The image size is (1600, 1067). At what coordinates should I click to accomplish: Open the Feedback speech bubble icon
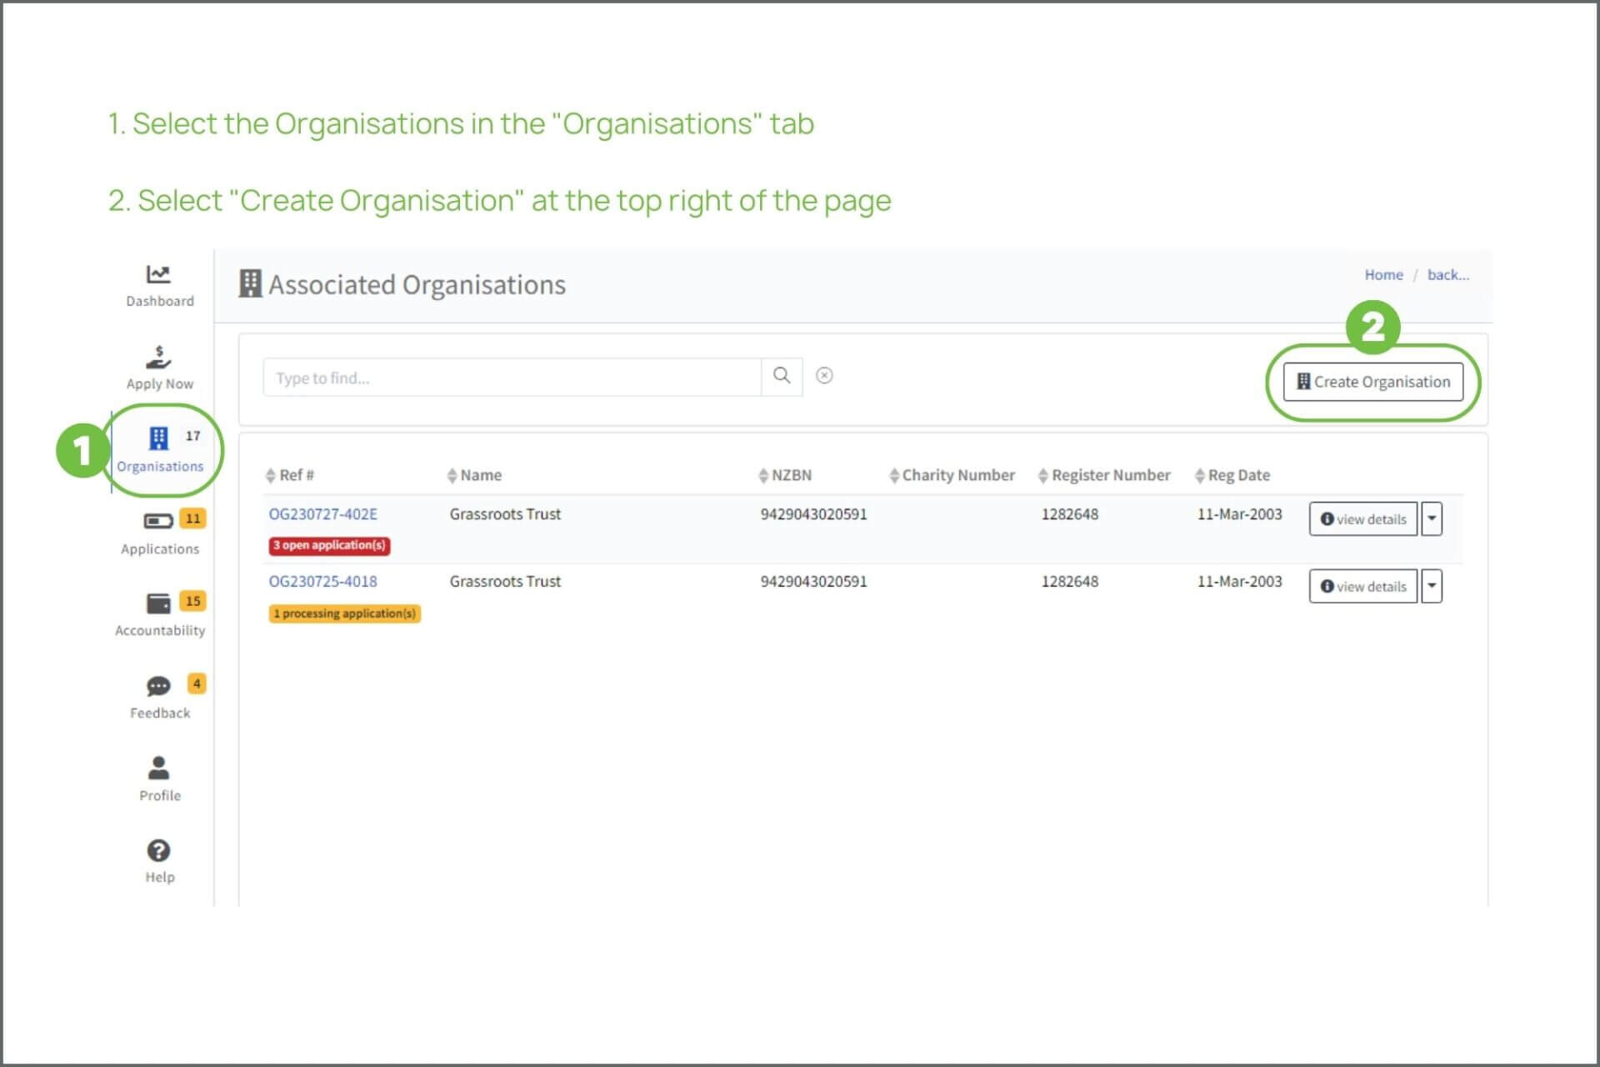[x=158, y=686]
